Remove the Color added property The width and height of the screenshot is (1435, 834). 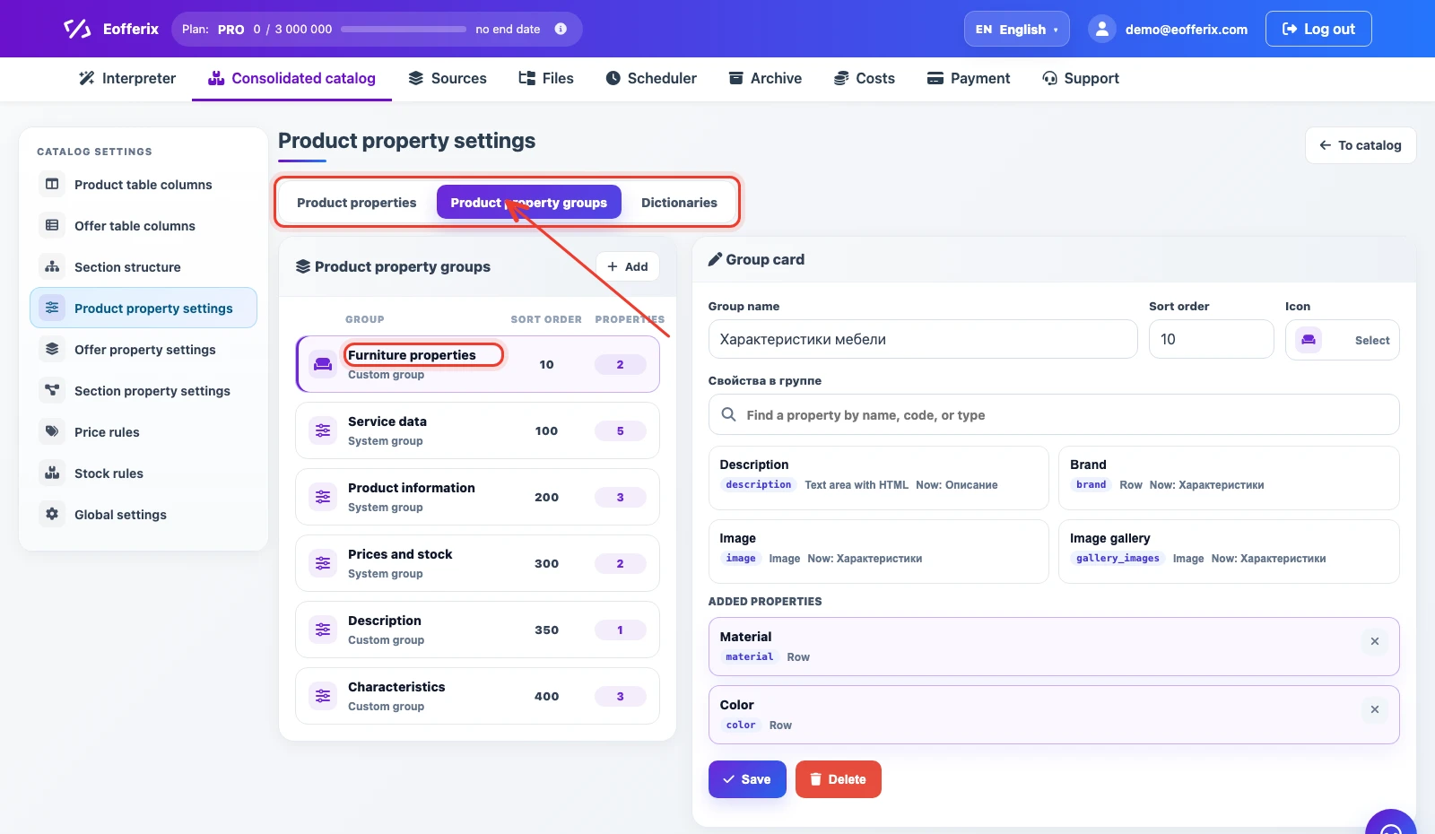tap(1375, 709)
